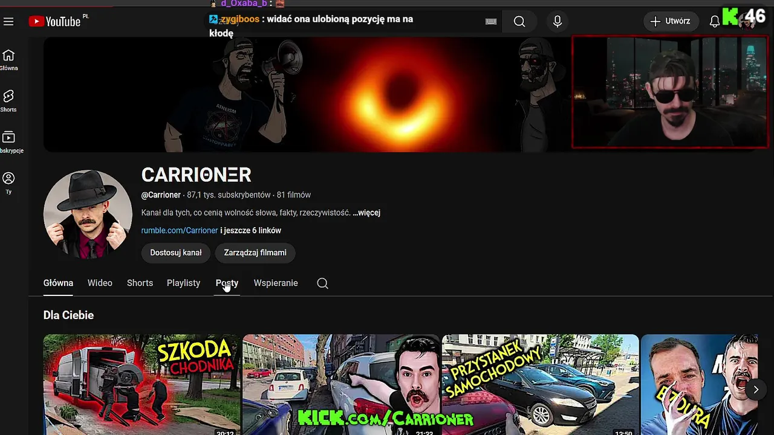Open the on-screen keyboard icon
Viewport: 774px width, 435px height.
[x=491, y=22]
